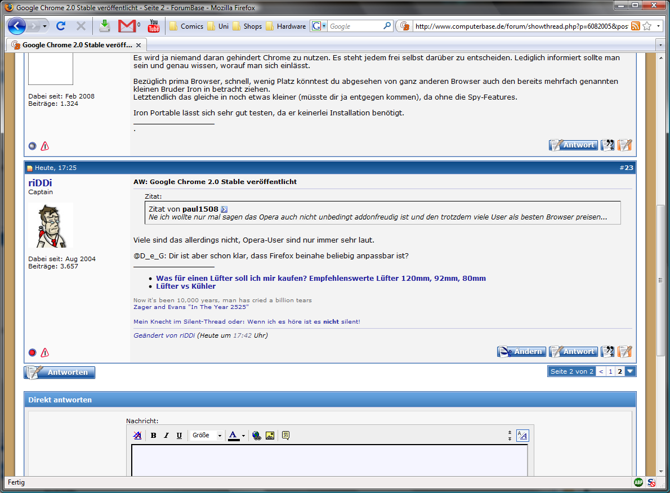Wrap selection in quote tags
The height and width of the screenshot is (493, 670).
(286, 436)
